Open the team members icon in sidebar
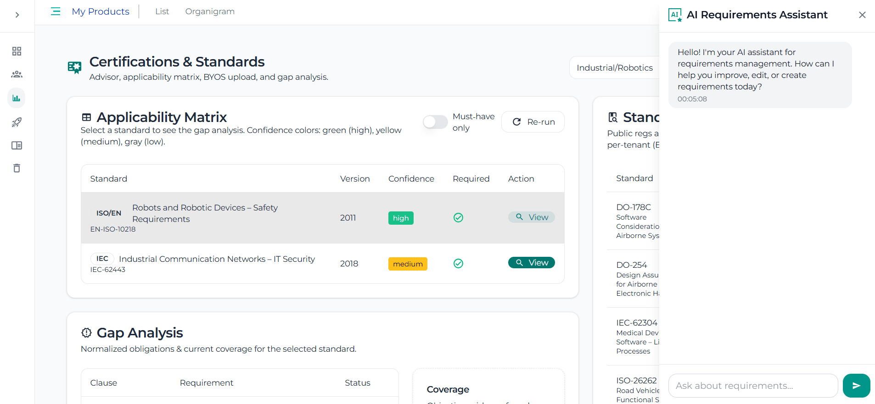Image resolution: width=875 pixels, height=404 pixels. (17, 74)
